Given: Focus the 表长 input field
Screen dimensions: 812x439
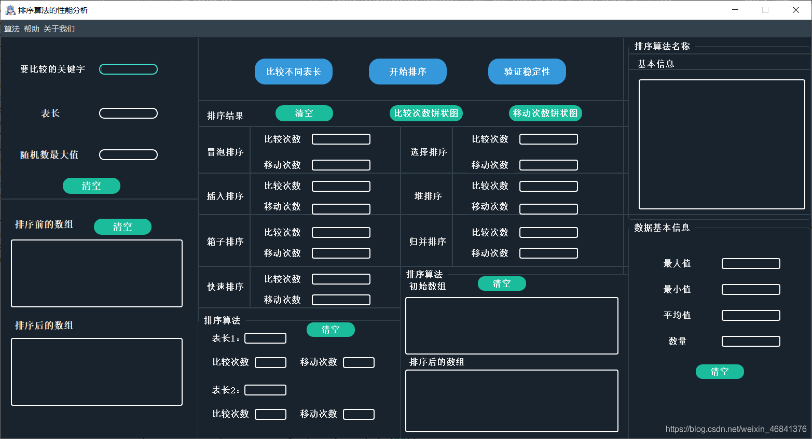Looking at the screenshot, I should point(129,114).
